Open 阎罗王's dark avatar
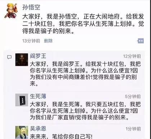151x139 pixels. 22,60
